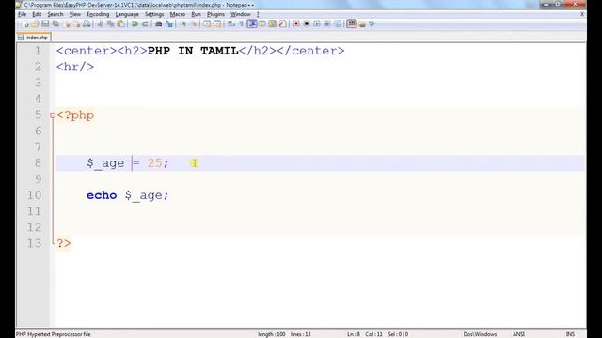Click the echo keyword on line 10

(102, 195)
